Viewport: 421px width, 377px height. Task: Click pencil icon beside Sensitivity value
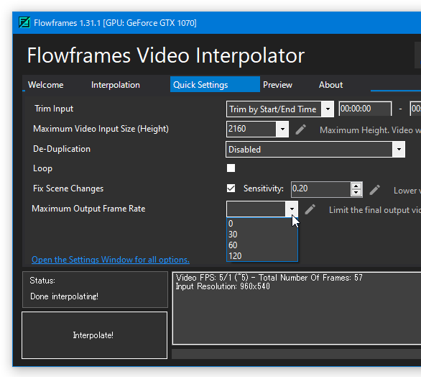pyautogui.click(x=374, y=190)
